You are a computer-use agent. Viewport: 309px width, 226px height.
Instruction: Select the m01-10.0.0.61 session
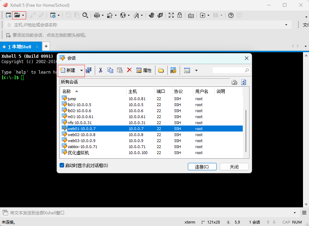click(152, 117)
